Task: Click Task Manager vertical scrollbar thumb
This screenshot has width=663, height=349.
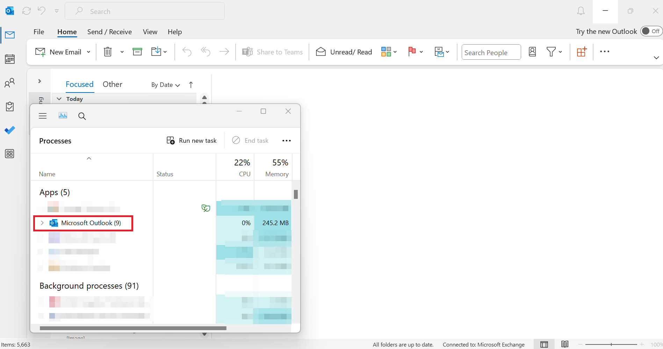Action: [x=296, y=194]
